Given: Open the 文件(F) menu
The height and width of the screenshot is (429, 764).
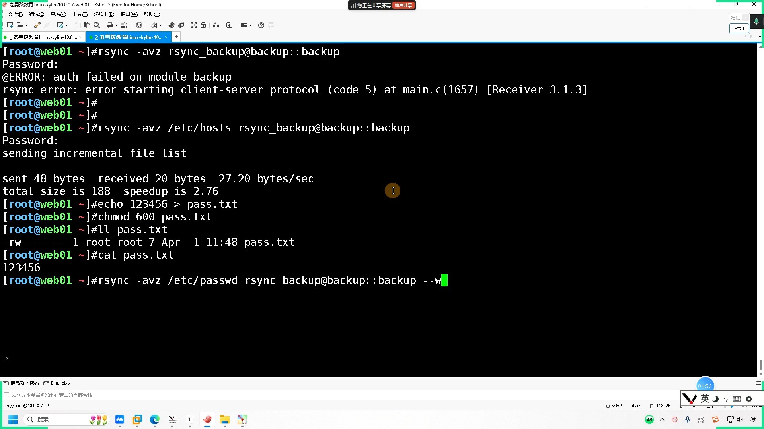Looking at the screenshot, I should tap(15, 14).
